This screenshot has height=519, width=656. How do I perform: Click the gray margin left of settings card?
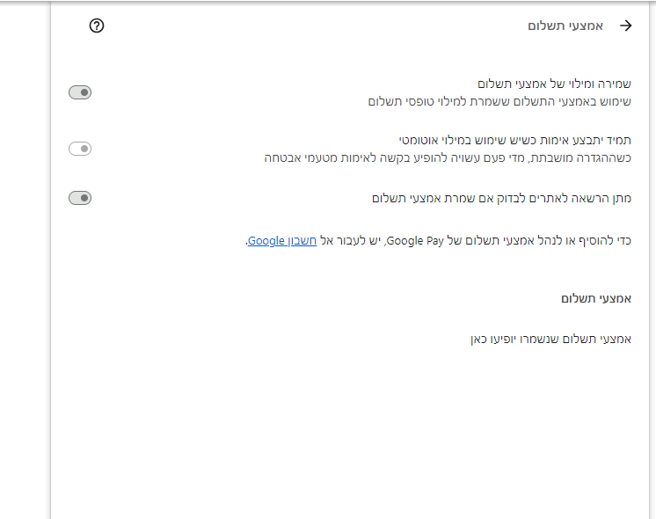(25, 264)
